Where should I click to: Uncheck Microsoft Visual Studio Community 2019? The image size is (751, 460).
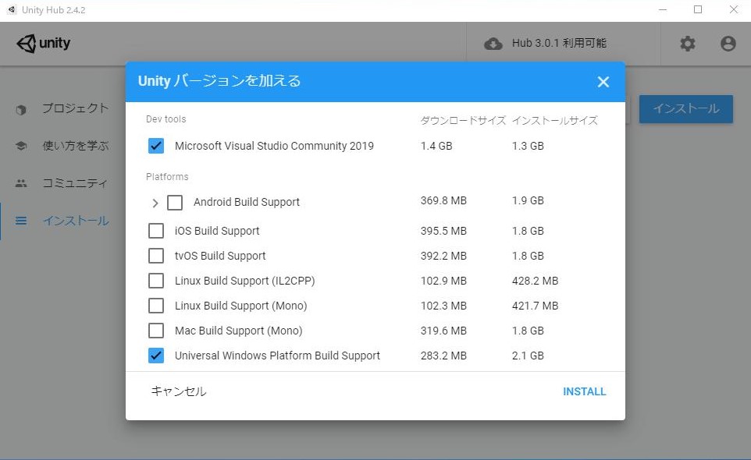(156, 146)
